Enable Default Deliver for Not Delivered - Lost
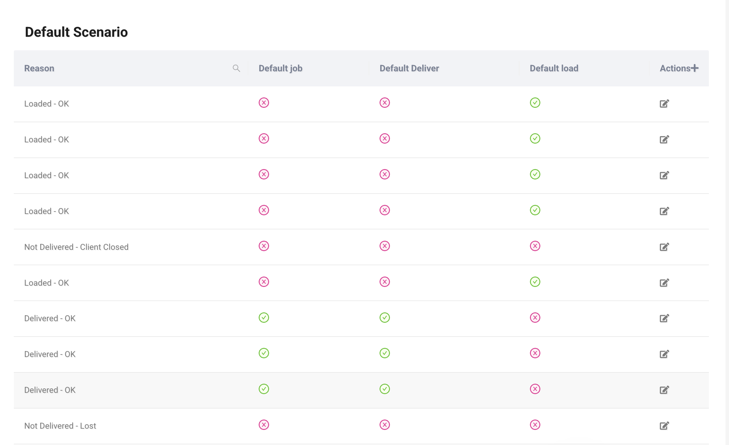The height and width of the screenshot is (445, 729). [385, 425]
